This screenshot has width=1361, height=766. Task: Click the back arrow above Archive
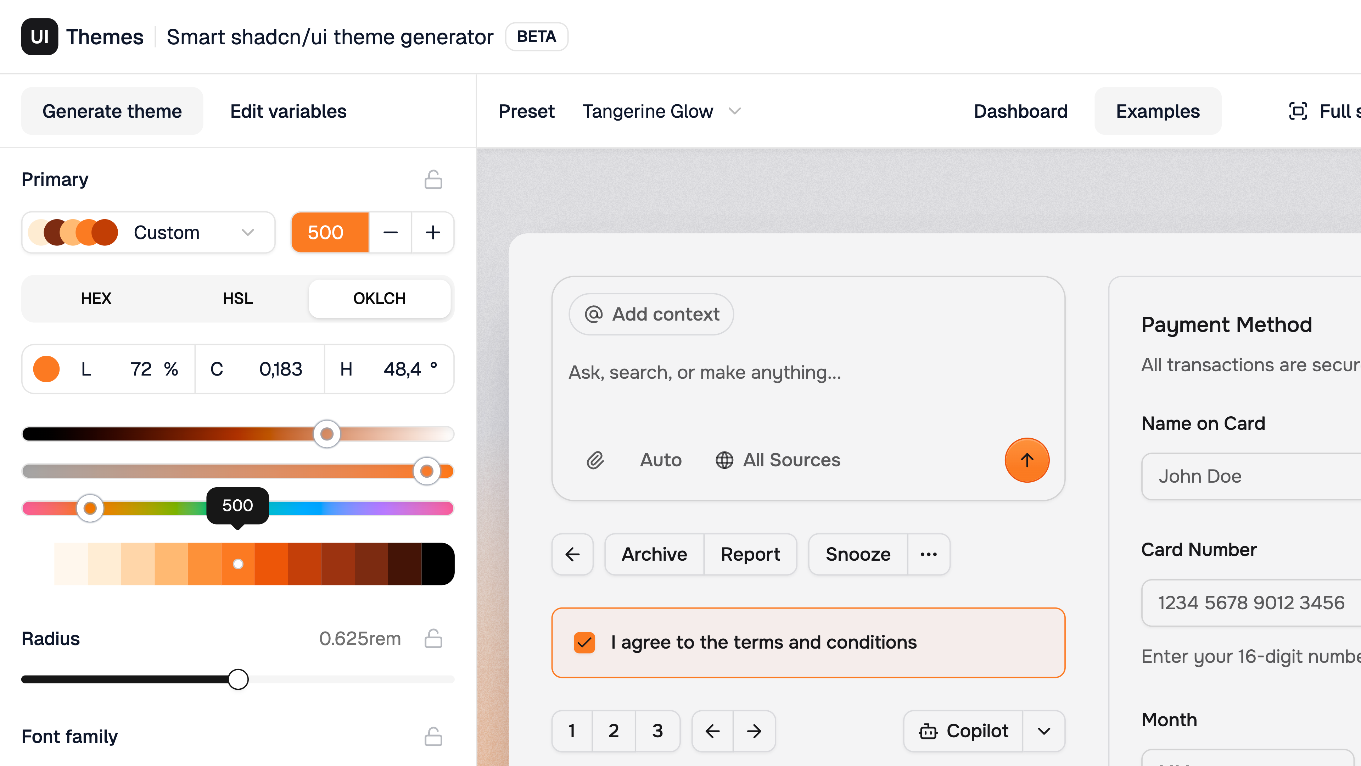pyautogui.click(x=573, y=554)
